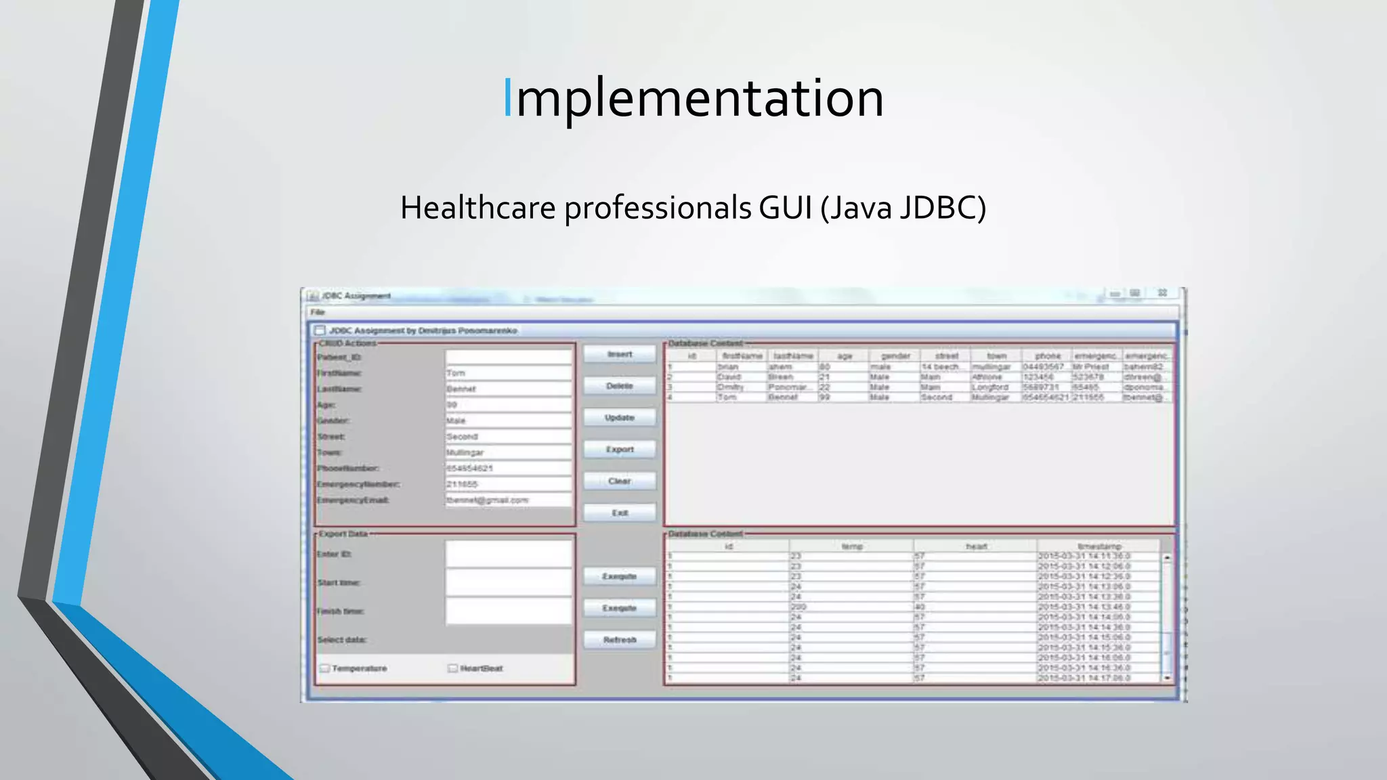Click the Update button

tap(620, 418)
